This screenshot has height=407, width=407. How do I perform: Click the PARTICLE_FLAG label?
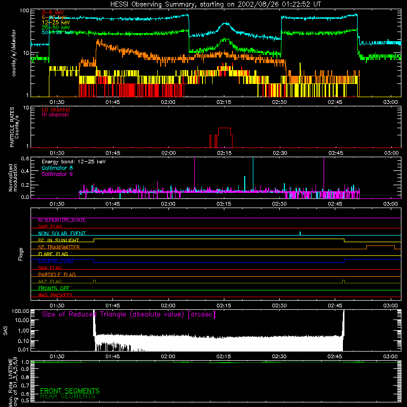[x=57, y=274]
